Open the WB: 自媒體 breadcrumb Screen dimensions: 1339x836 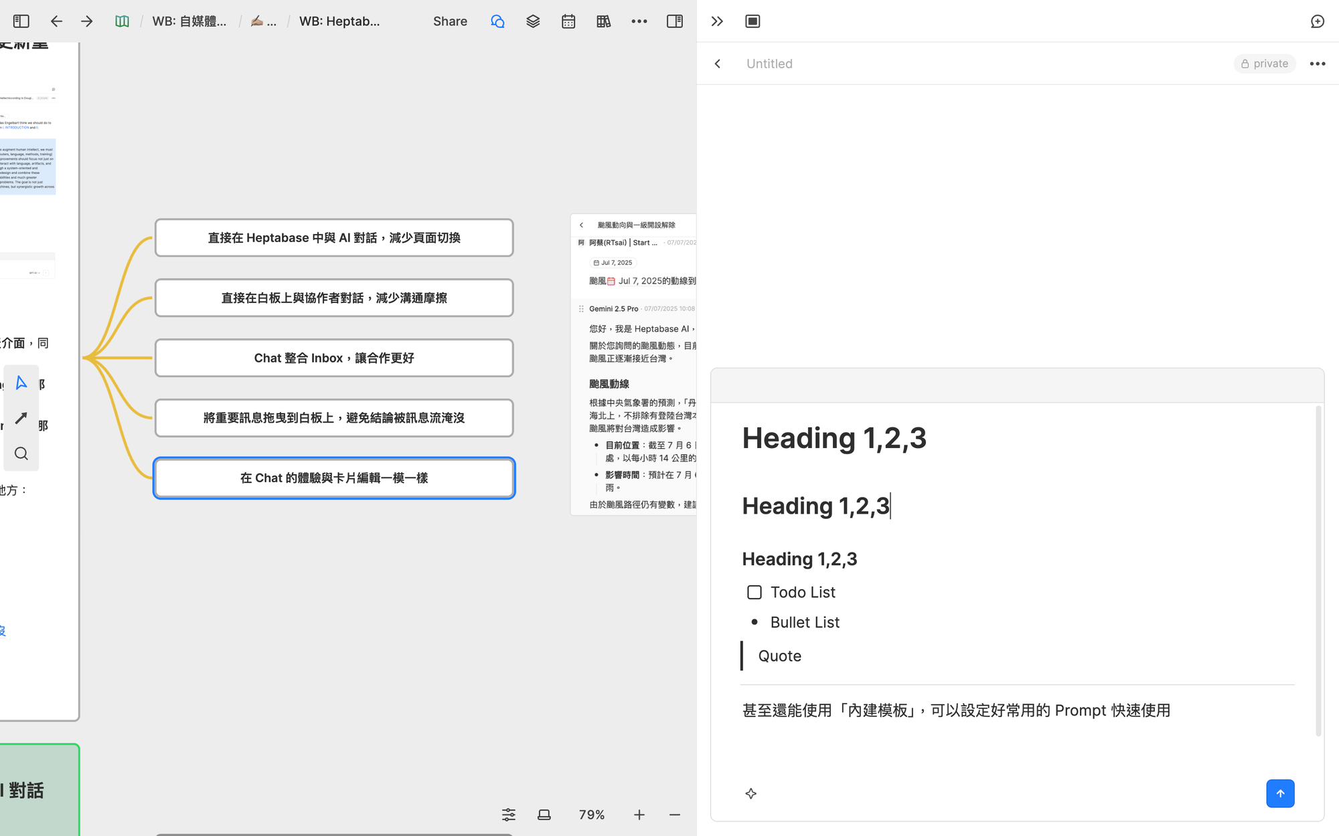[189, 21]
